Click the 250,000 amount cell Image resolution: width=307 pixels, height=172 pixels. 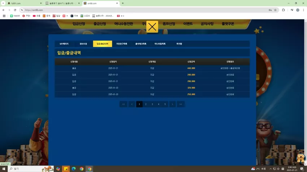pos(191,94)
